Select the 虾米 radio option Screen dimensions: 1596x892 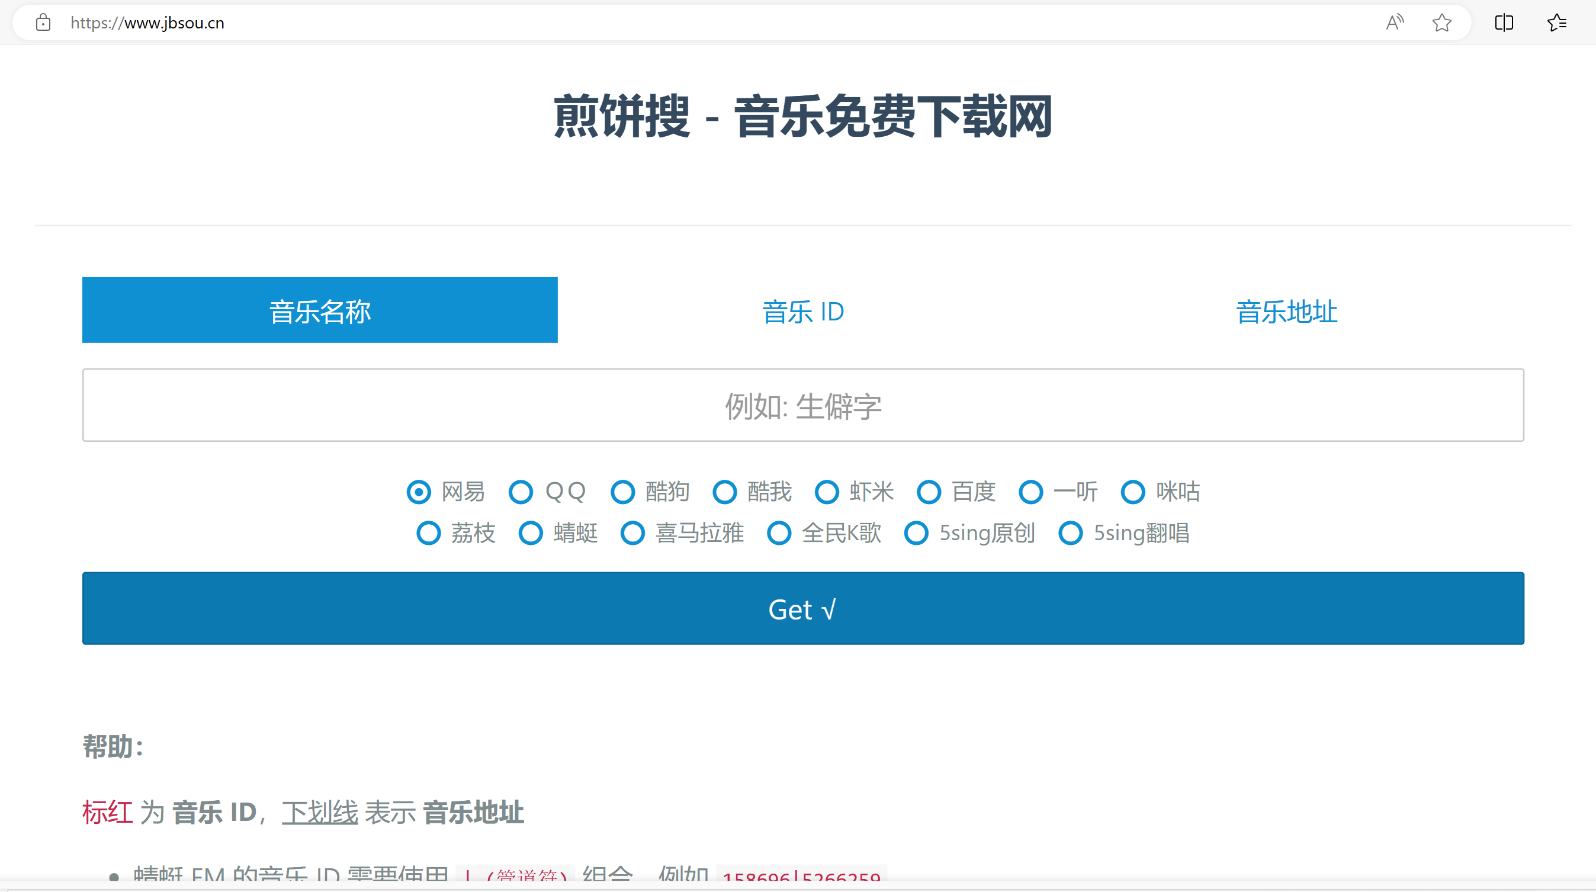827,492
